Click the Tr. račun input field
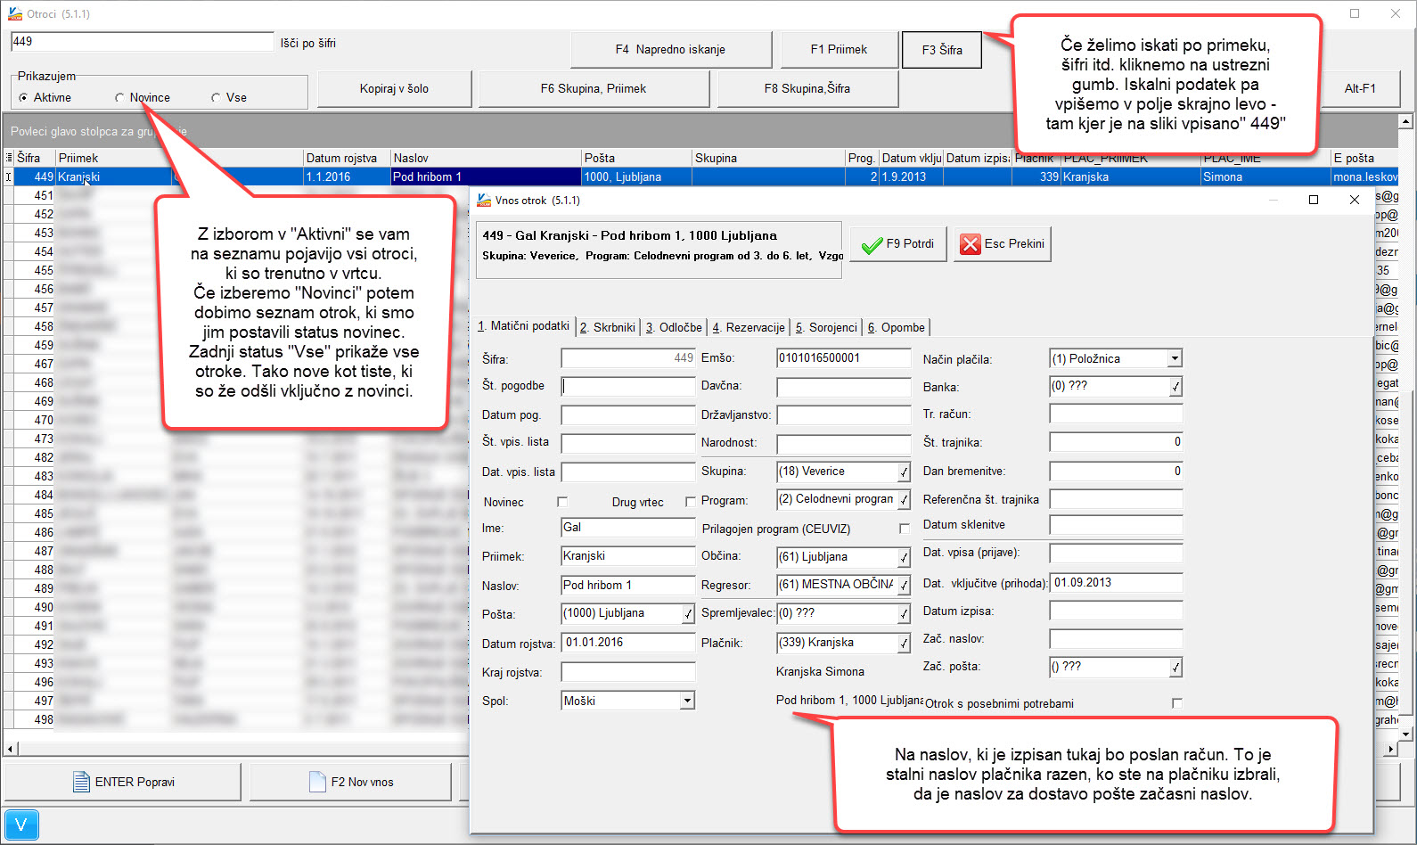Viewport: 1417px width, 845px height. 1116,414
